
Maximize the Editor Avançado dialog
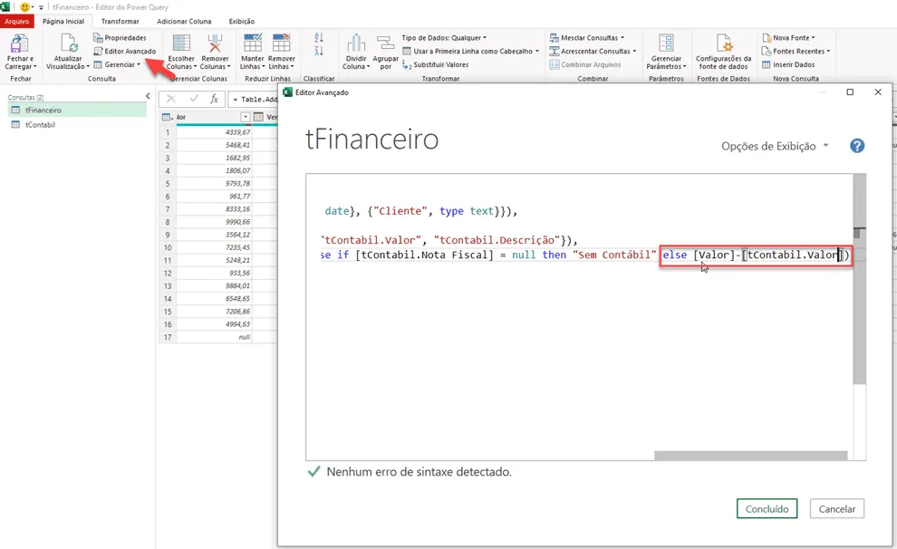pyautogui.click(x=850, y=92)
